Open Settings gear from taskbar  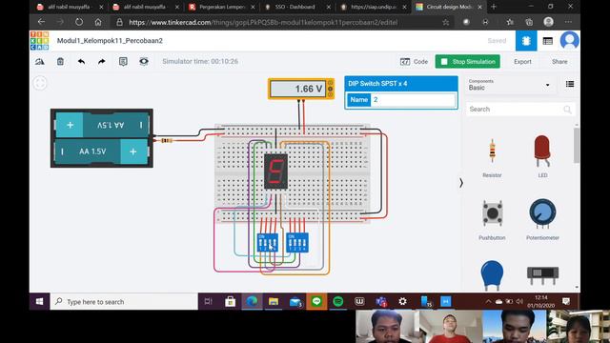point(402,301)
